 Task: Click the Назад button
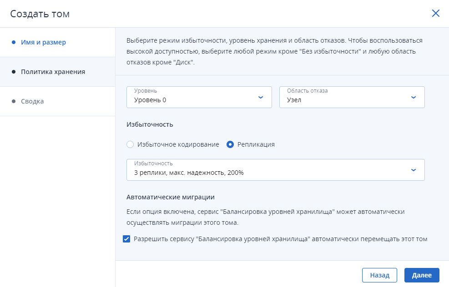tap(379, 275)
